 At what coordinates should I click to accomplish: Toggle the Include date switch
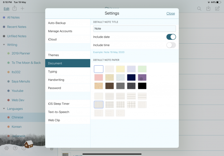click(x=171, y=37)
